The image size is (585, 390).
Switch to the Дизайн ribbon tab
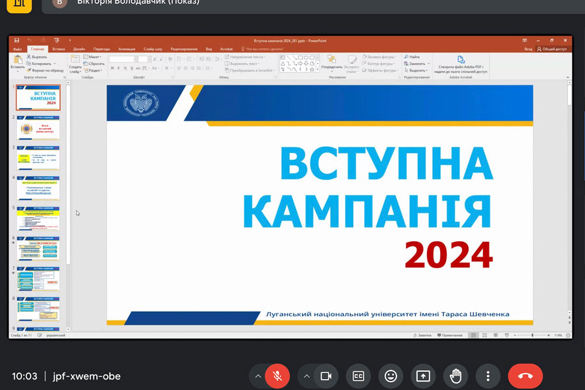click(79, 49)
